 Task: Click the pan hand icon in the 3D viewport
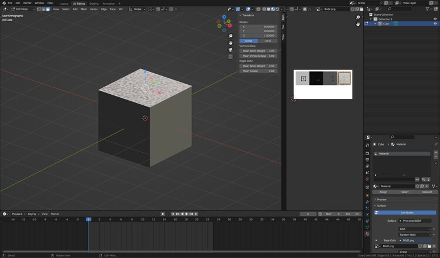(231, 43)
